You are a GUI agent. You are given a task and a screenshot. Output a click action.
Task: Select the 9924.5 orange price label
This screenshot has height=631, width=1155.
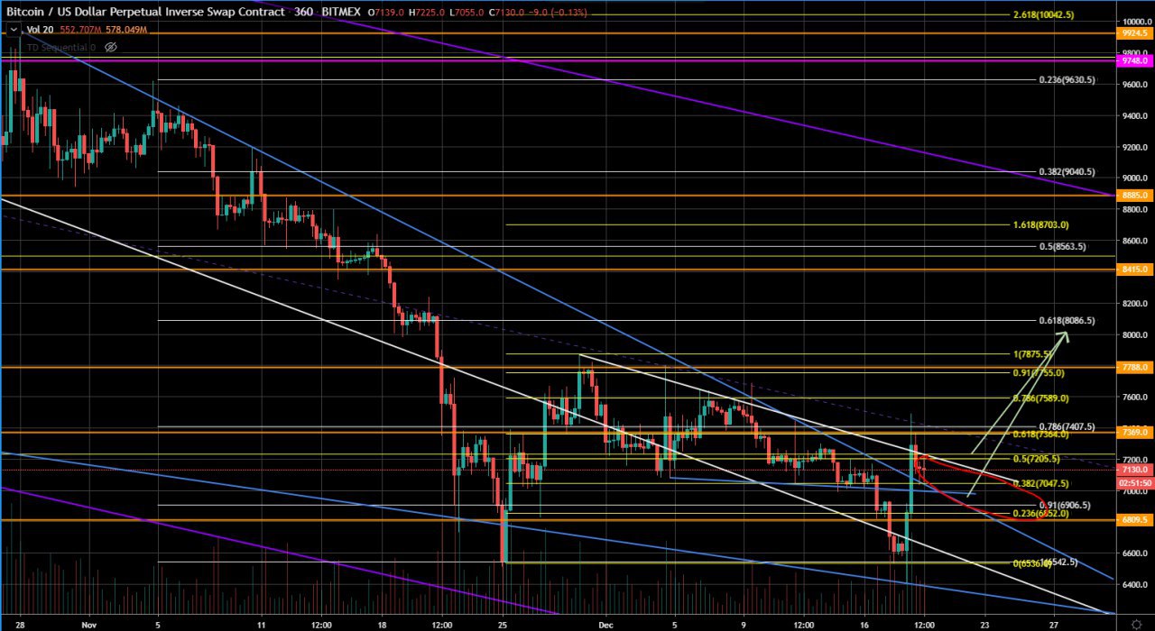coord(1134,32)
